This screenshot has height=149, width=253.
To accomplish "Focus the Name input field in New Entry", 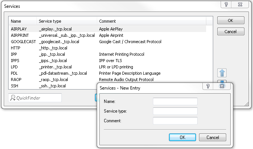I will pyautogui.click(x=175, y=101).
